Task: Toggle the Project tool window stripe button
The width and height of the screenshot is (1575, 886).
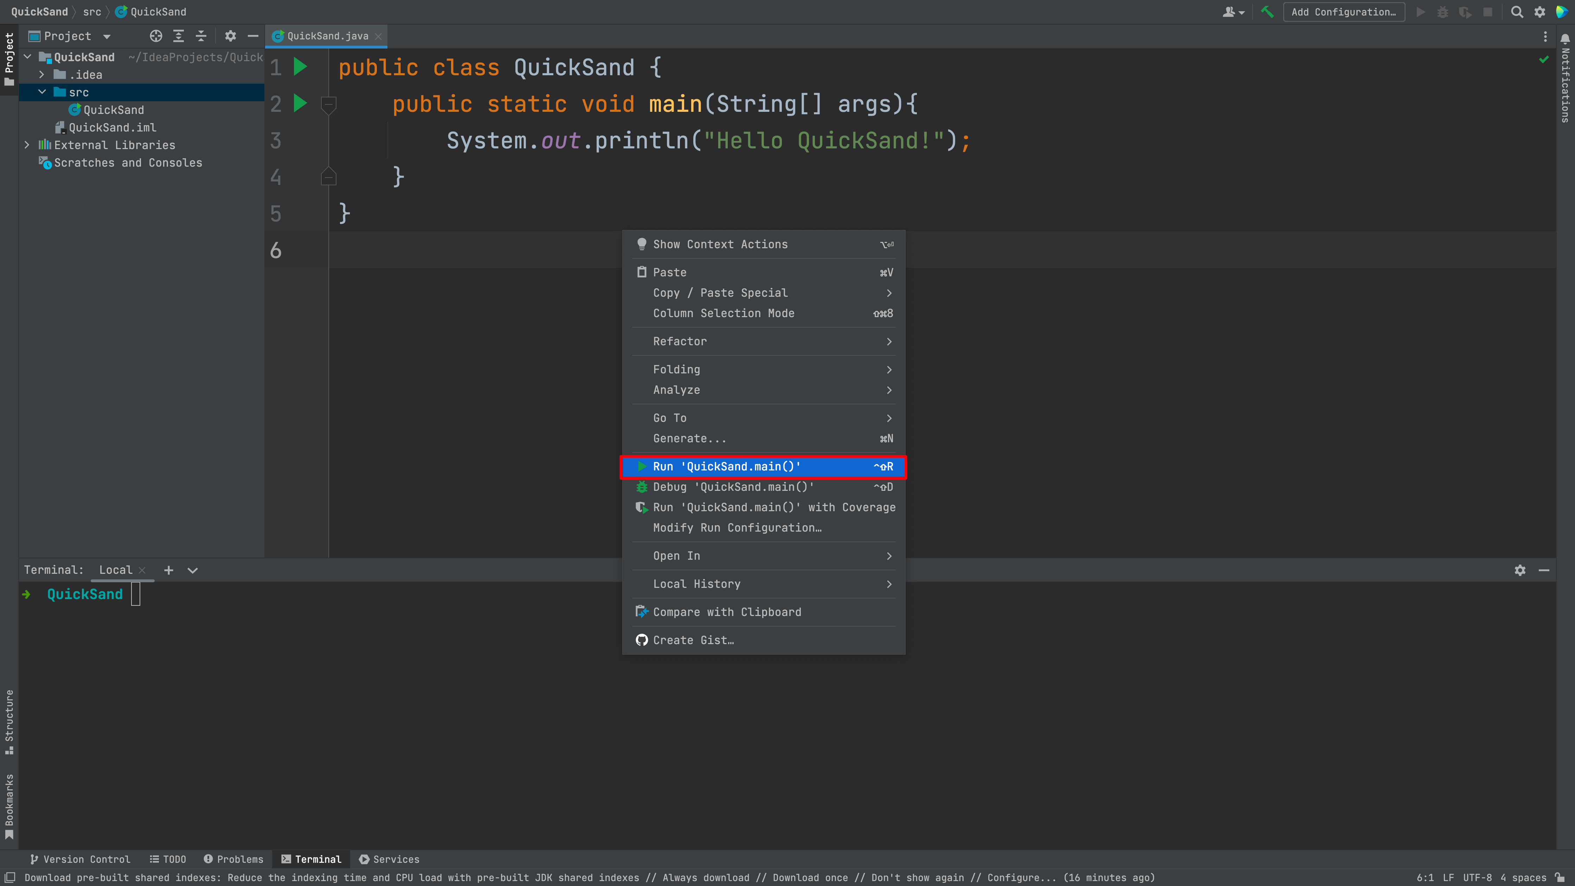Action: (x=9, y=59)
